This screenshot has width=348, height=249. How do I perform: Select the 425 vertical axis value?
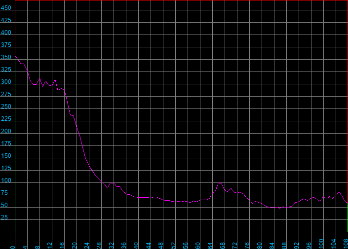click(6, 20)
